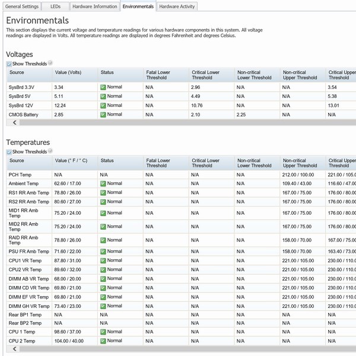Click the 62.60 / 17.00 temperature value
The image size is (356, 356).
click(68, 183)
